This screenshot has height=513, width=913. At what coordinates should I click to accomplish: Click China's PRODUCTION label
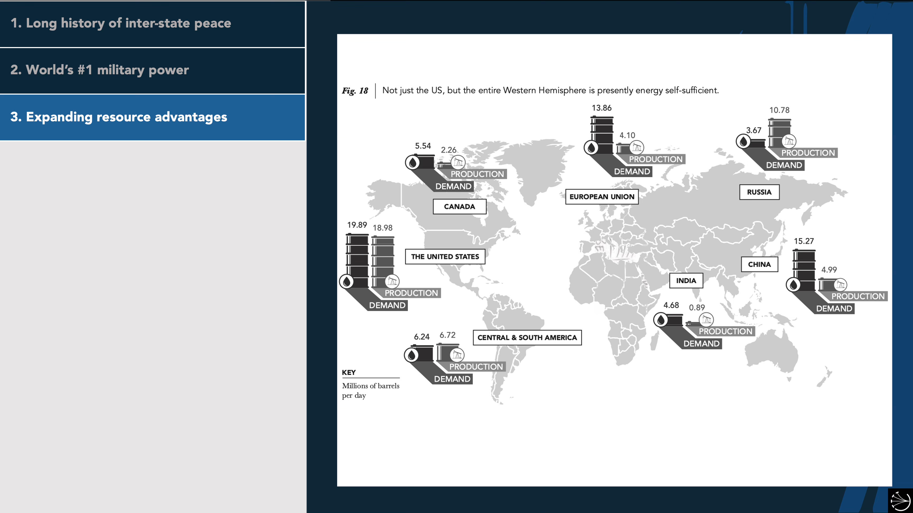pos(858,296)
